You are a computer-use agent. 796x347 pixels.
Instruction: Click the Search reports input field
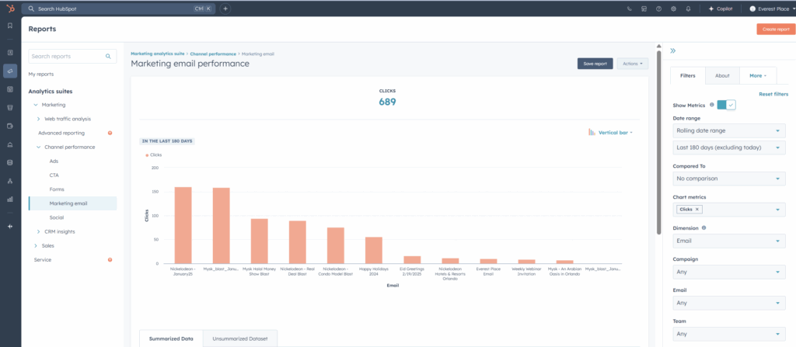point(67,57)
